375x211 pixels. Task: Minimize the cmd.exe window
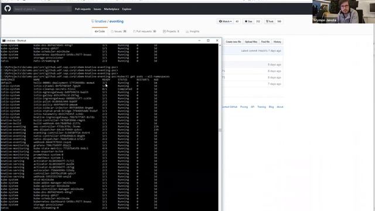[199, 40]
